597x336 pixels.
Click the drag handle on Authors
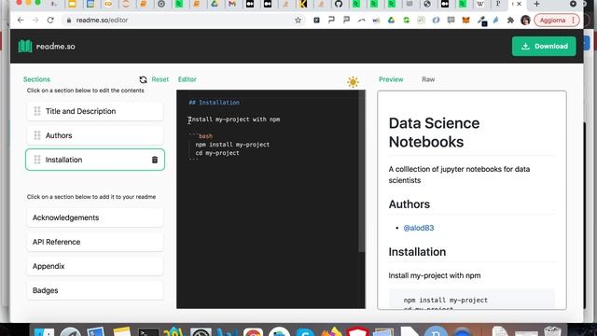coord(37,135)
